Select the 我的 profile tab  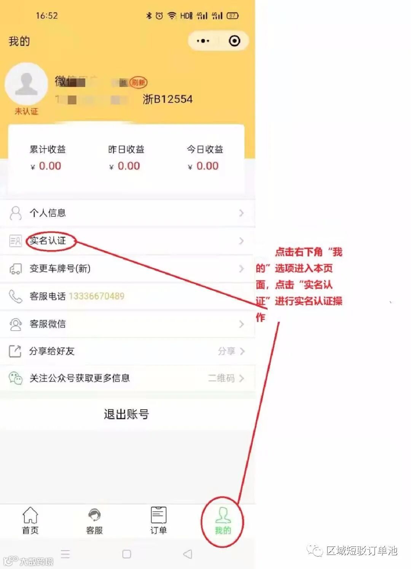[x=223, y=520]
